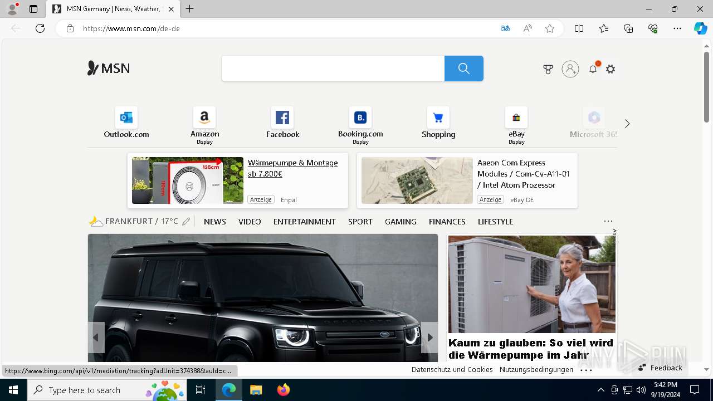Open Browser essentials icon
Image resolution: width=713 pixels, height=401 pixels.
click(x=653, y=28)
